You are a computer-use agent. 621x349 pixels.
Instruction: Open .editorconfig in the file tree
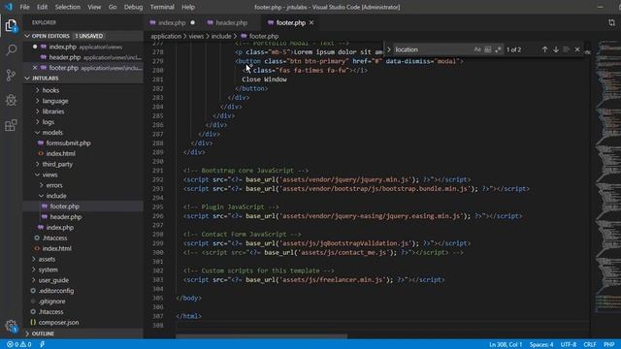click(56, 291)
